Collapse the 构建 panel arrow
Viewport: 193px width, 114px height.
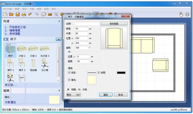(x=59, y=22)
